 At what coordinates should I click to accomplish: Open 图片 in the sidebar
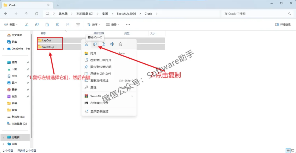14,83
